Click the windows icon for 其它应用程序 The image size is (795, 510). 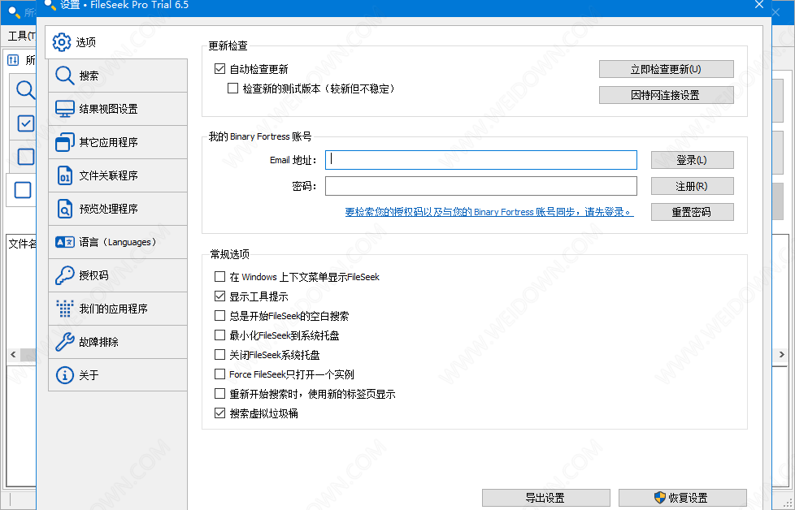pos(65,142)
